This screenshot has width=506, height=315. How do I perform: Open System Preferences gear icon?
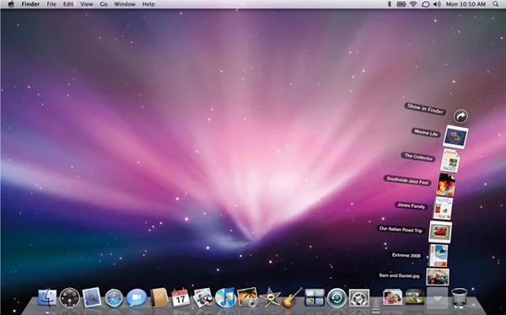[x=359, y=298]
